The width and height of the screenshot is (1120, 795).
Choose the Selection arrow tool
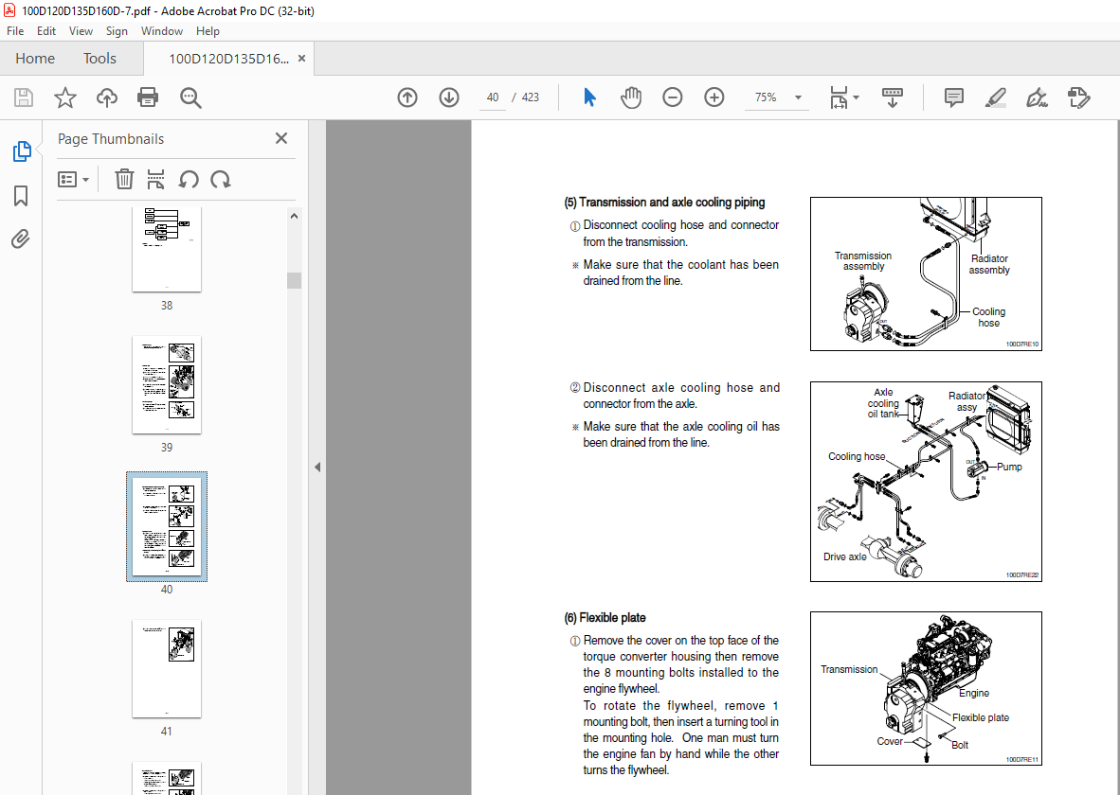(589, 97)
